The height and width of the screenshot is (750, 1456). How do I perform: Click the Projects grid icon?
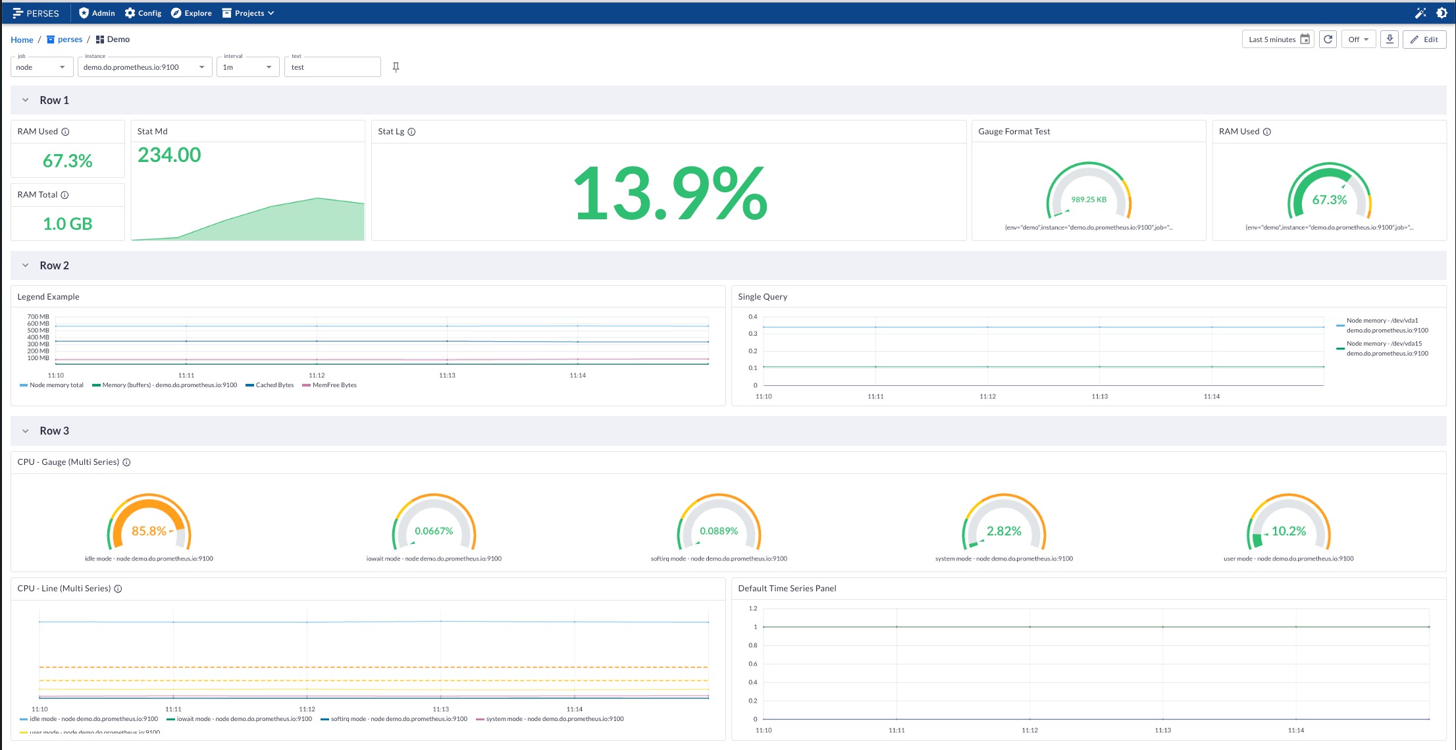point(226,13)
